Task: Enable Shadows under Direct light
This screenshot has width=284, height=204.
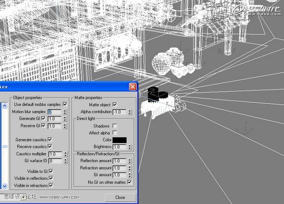Action: (115, 126)
